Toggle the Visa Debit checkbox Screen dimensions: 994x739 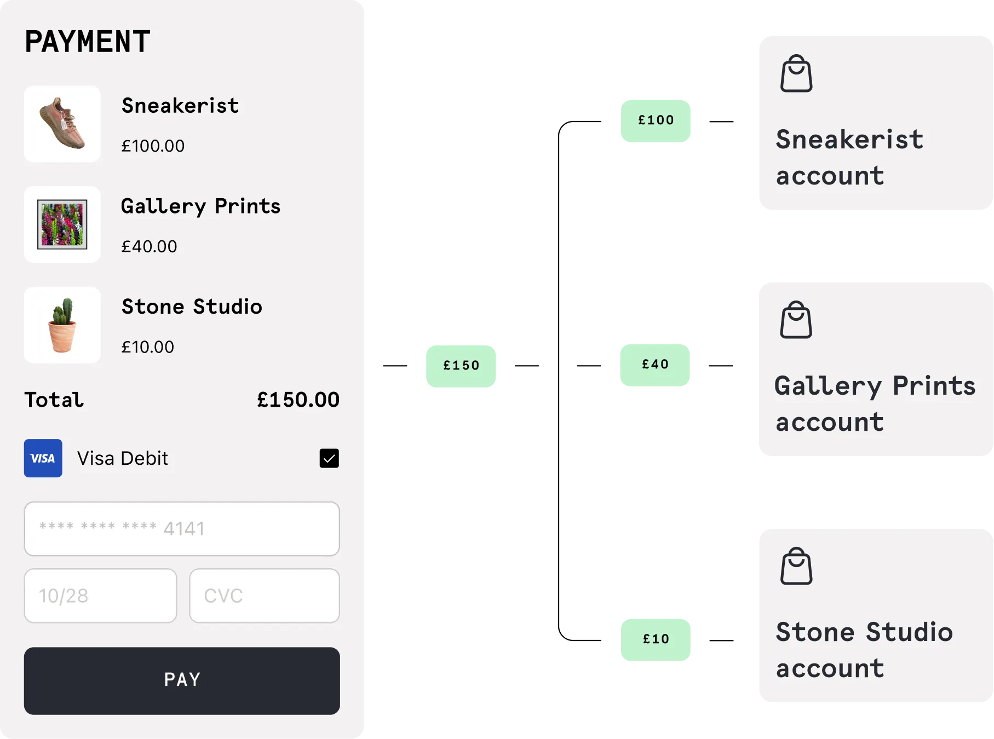tap(329, 458)
